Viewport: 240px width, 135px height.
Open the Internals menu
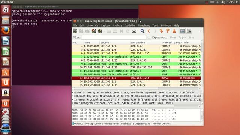pyautogui.click(x=166, y=25)
